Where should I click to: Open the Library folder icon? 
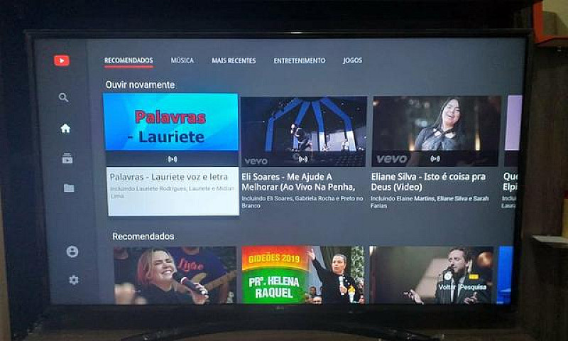(69, 188)
